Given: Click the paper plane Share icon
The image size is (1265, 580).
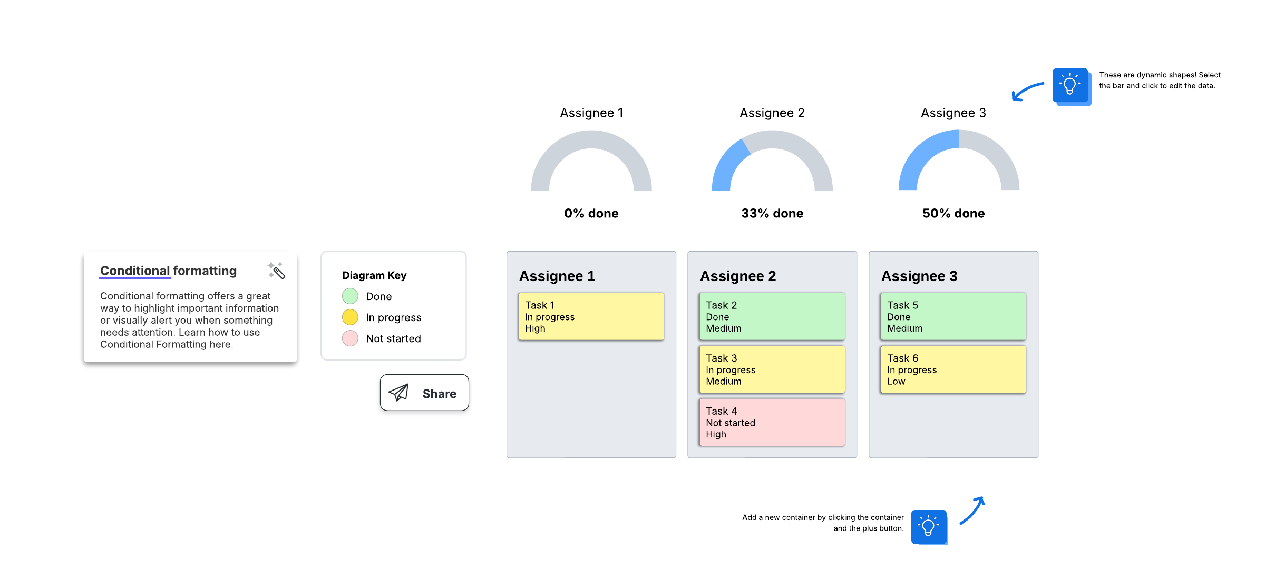Looking at the screenshot, I should (x=398, y=393).
